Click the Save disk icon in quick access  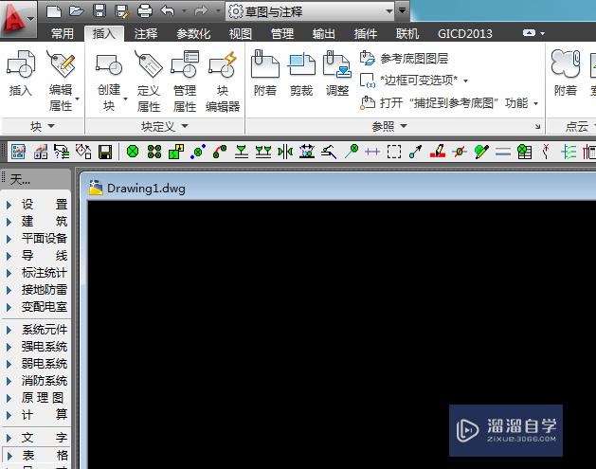[x=99, y=11]
